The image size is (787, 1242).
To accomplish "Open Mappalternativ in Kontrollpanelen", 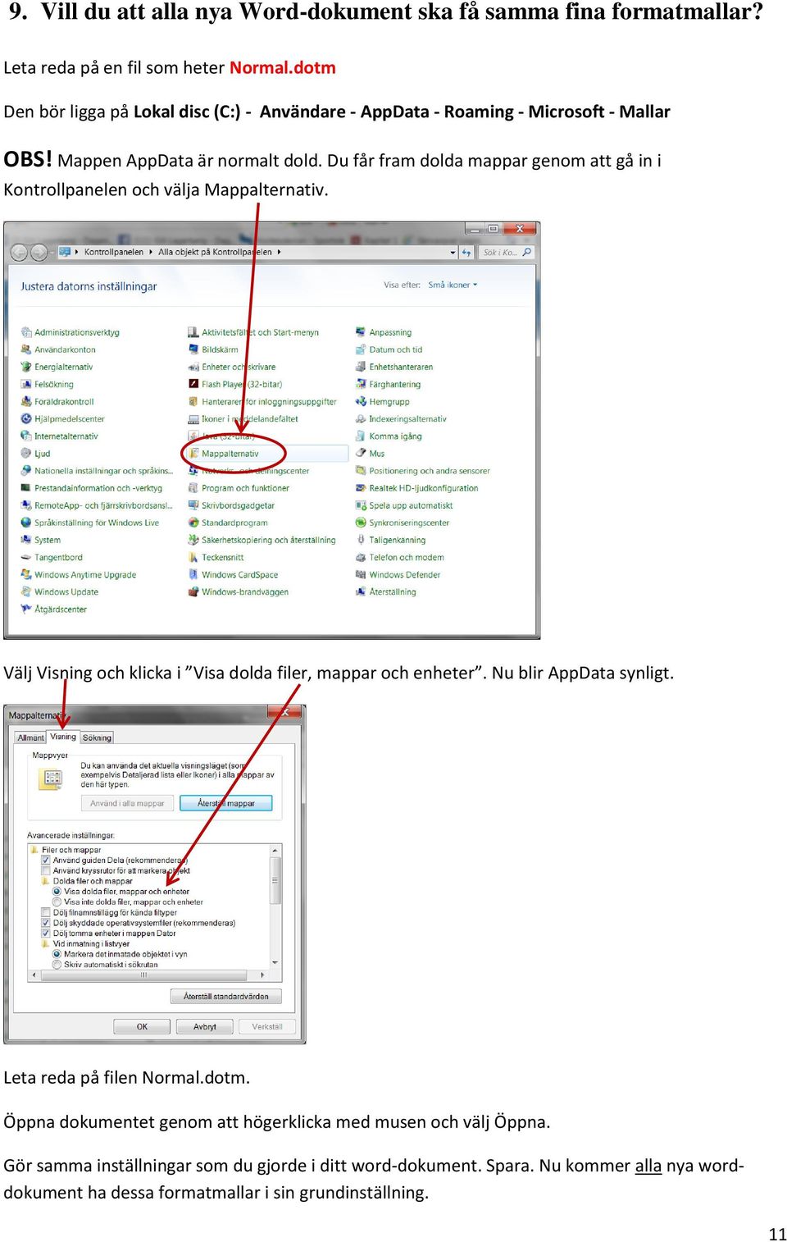I will [x=224, y=453].
